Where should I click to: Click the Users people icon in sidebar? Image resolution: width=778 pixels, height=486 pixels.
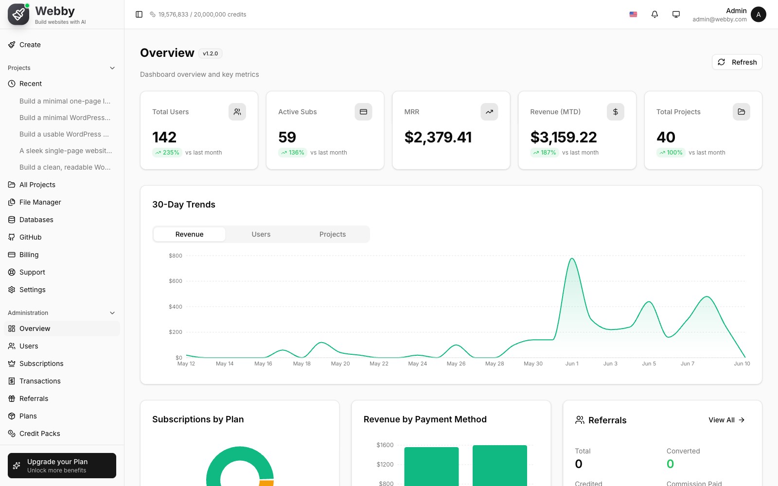[12, 346]
